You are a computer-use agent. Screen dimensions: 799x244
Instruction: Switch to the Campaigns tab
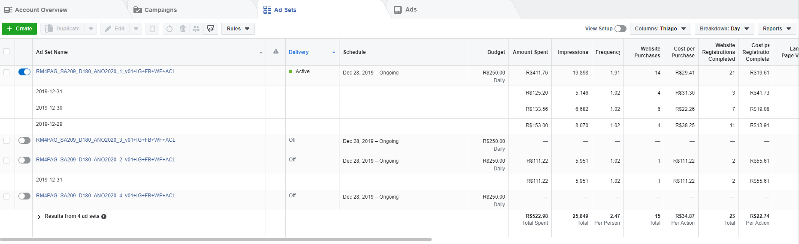point(160,10)
